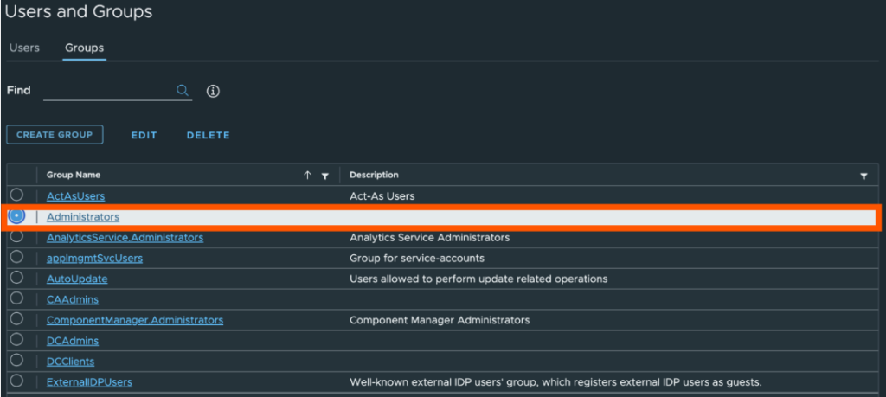Sort by Group Name using the arrow icon
The image size is (886, 397).
307,175
